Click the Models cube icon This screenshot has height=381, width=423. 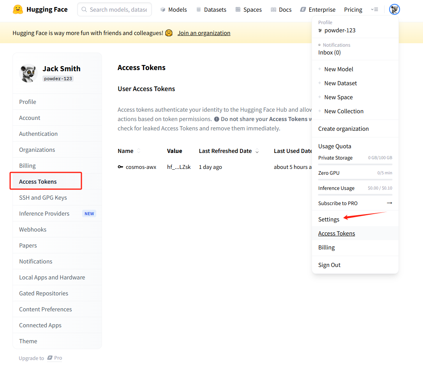pos(163,9)
